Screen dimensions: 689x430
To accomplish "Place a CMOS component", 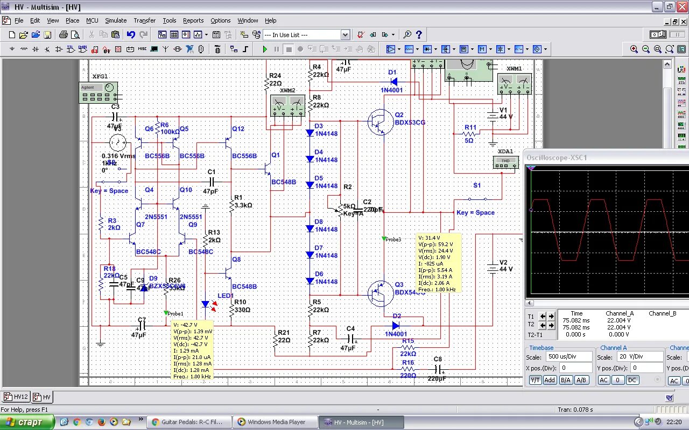I will (83, 49).
